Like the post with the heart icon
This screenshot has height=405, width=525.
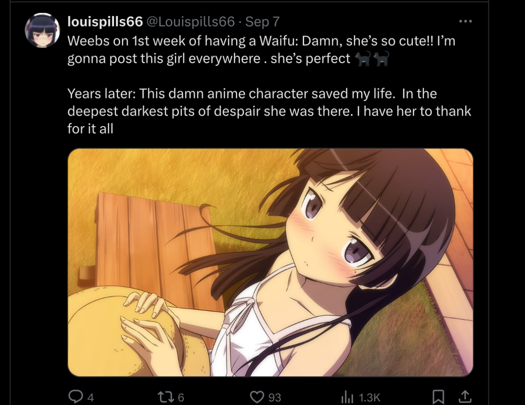[257, 397]
